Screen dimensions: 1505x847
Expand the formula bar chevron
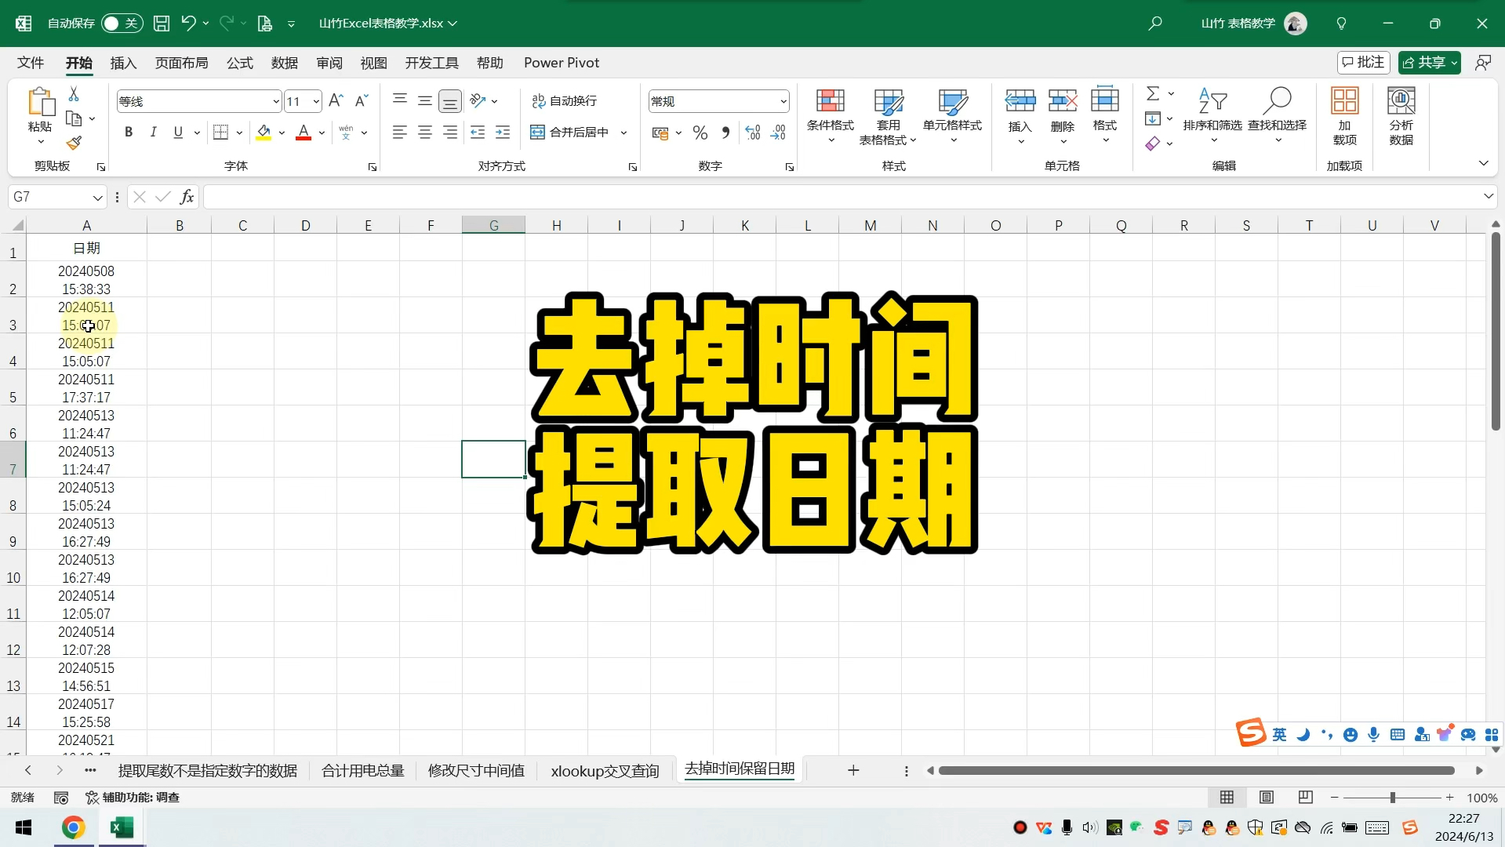[x=1488, y=196]
